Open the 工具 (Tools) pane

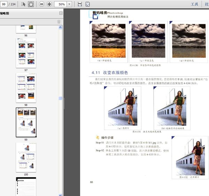click(x=194, y=4)
